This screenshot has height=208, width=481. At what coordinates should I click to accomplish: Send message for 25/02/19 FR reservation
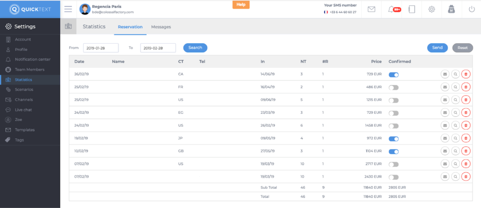(x=445, y=87)
